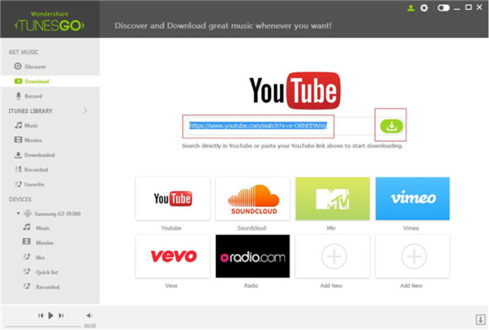Click the YouTube URL input field
The width and height of the screenshot is (489, 330).
[281, 126]
